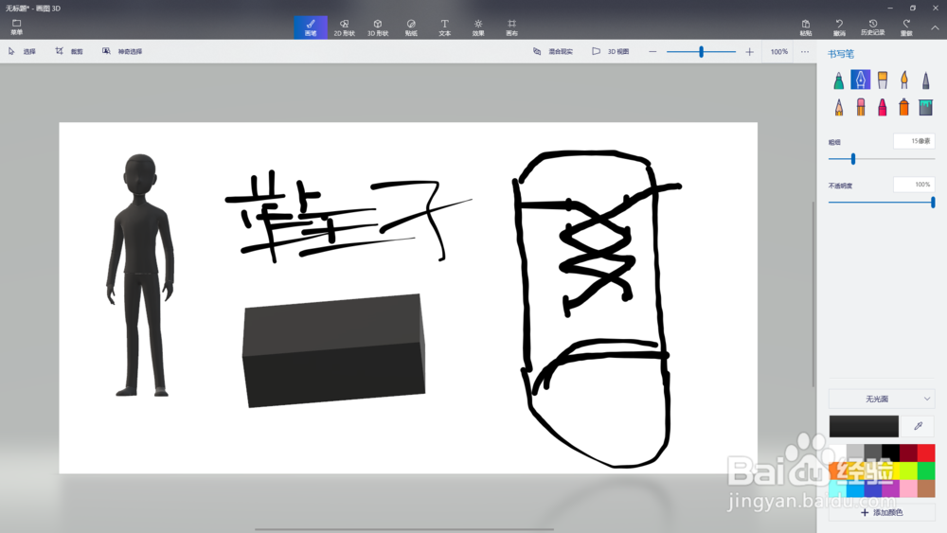Paste using the 粘贴 icon
The image size is (947, 533).
pos(806,27)
